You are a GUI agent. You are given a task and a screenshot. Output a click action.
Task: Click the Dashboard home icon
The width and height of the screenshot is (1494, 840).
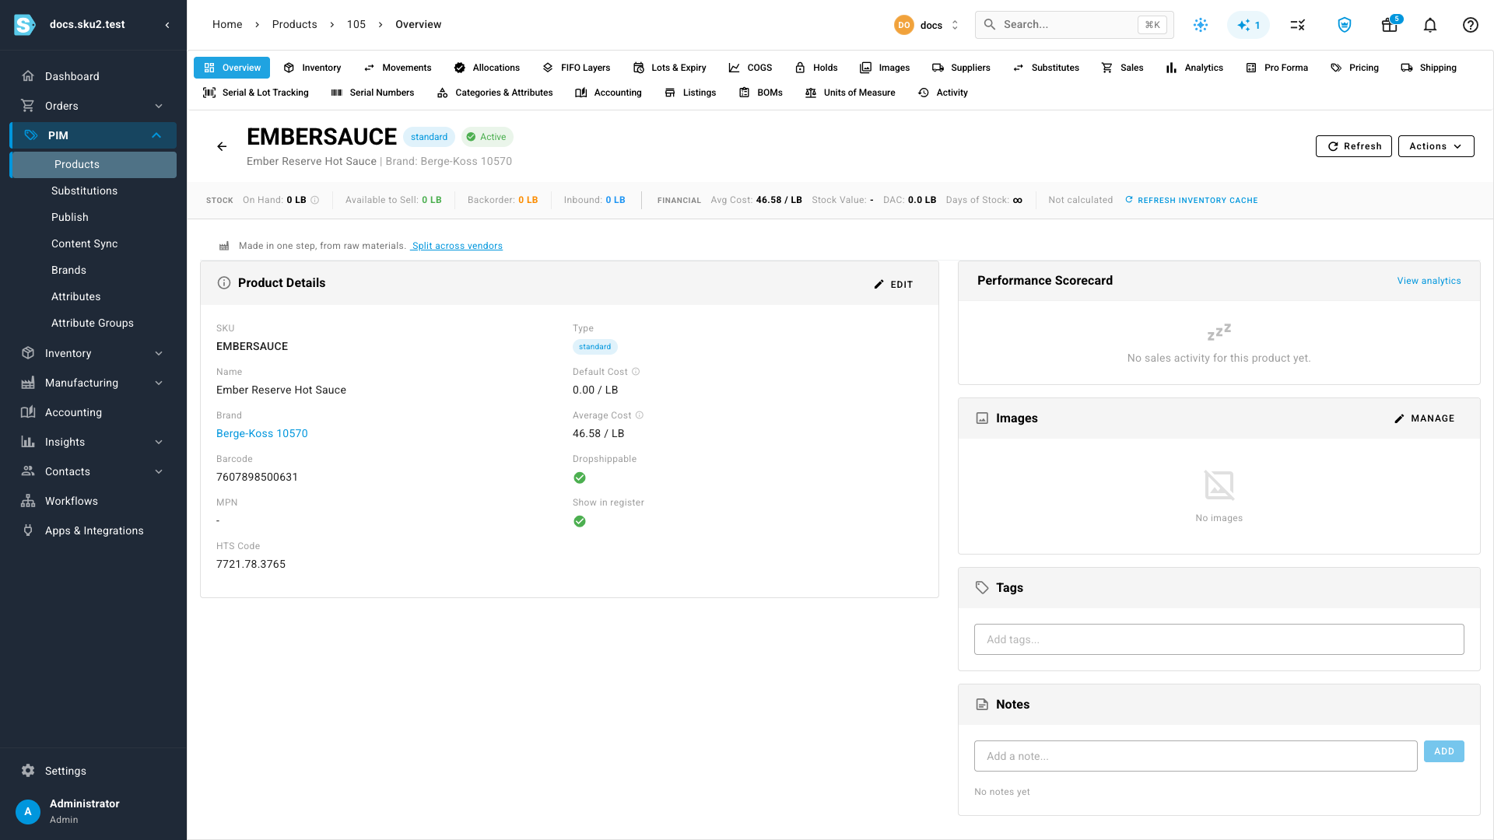(28, 76)
